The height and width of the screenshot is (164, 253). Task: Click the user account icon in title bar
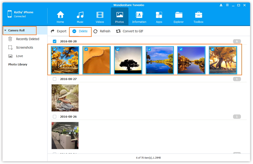[x=221, y=5]
